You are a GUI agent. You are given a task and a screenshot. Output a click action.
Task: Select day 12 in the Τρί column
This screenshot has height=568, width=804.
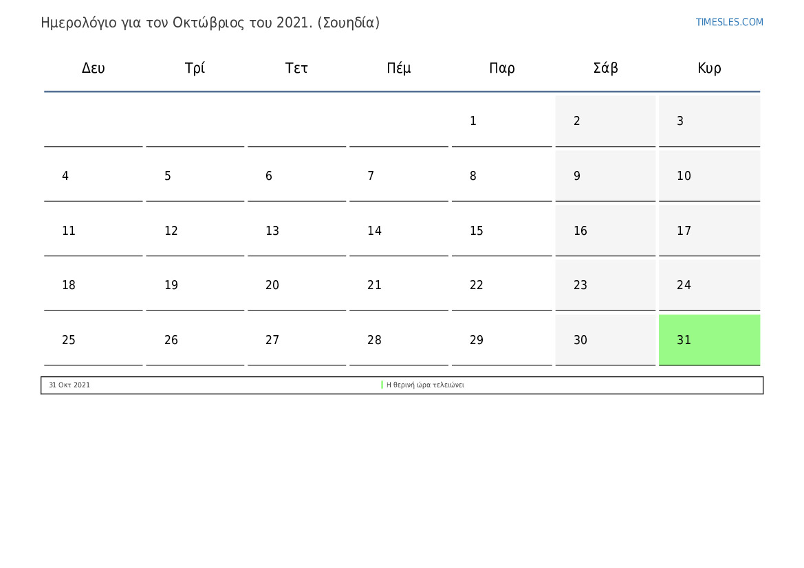pos(195,231)
